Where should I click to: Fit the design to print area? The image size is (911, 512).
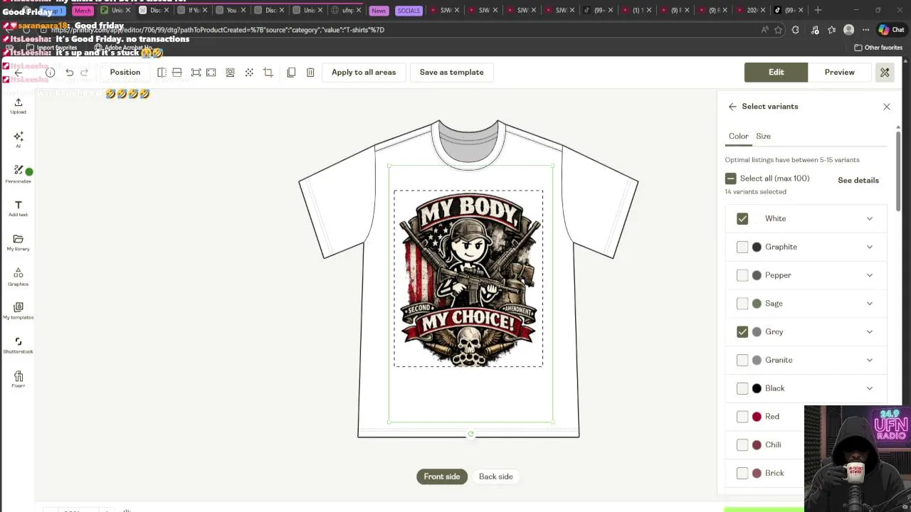click(x=196, y=73)
